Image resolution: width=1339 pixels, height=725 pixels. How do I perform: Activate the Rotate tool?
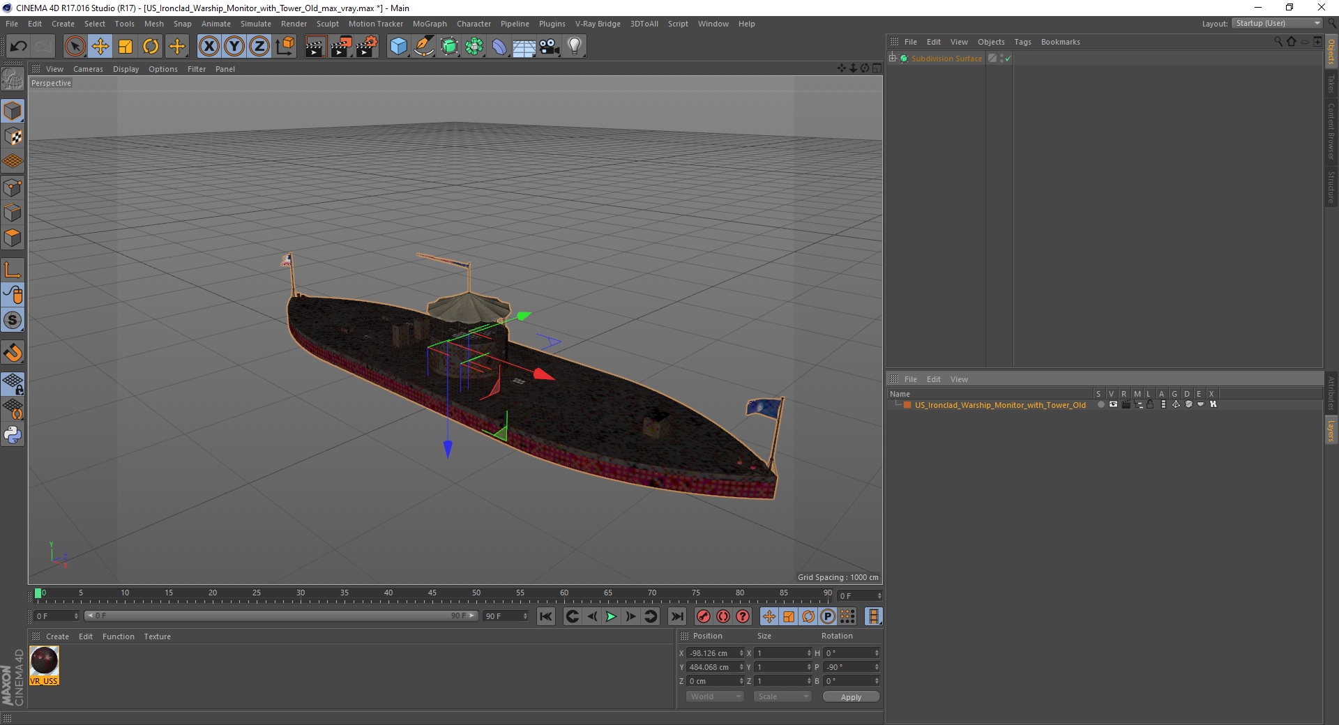151,47
